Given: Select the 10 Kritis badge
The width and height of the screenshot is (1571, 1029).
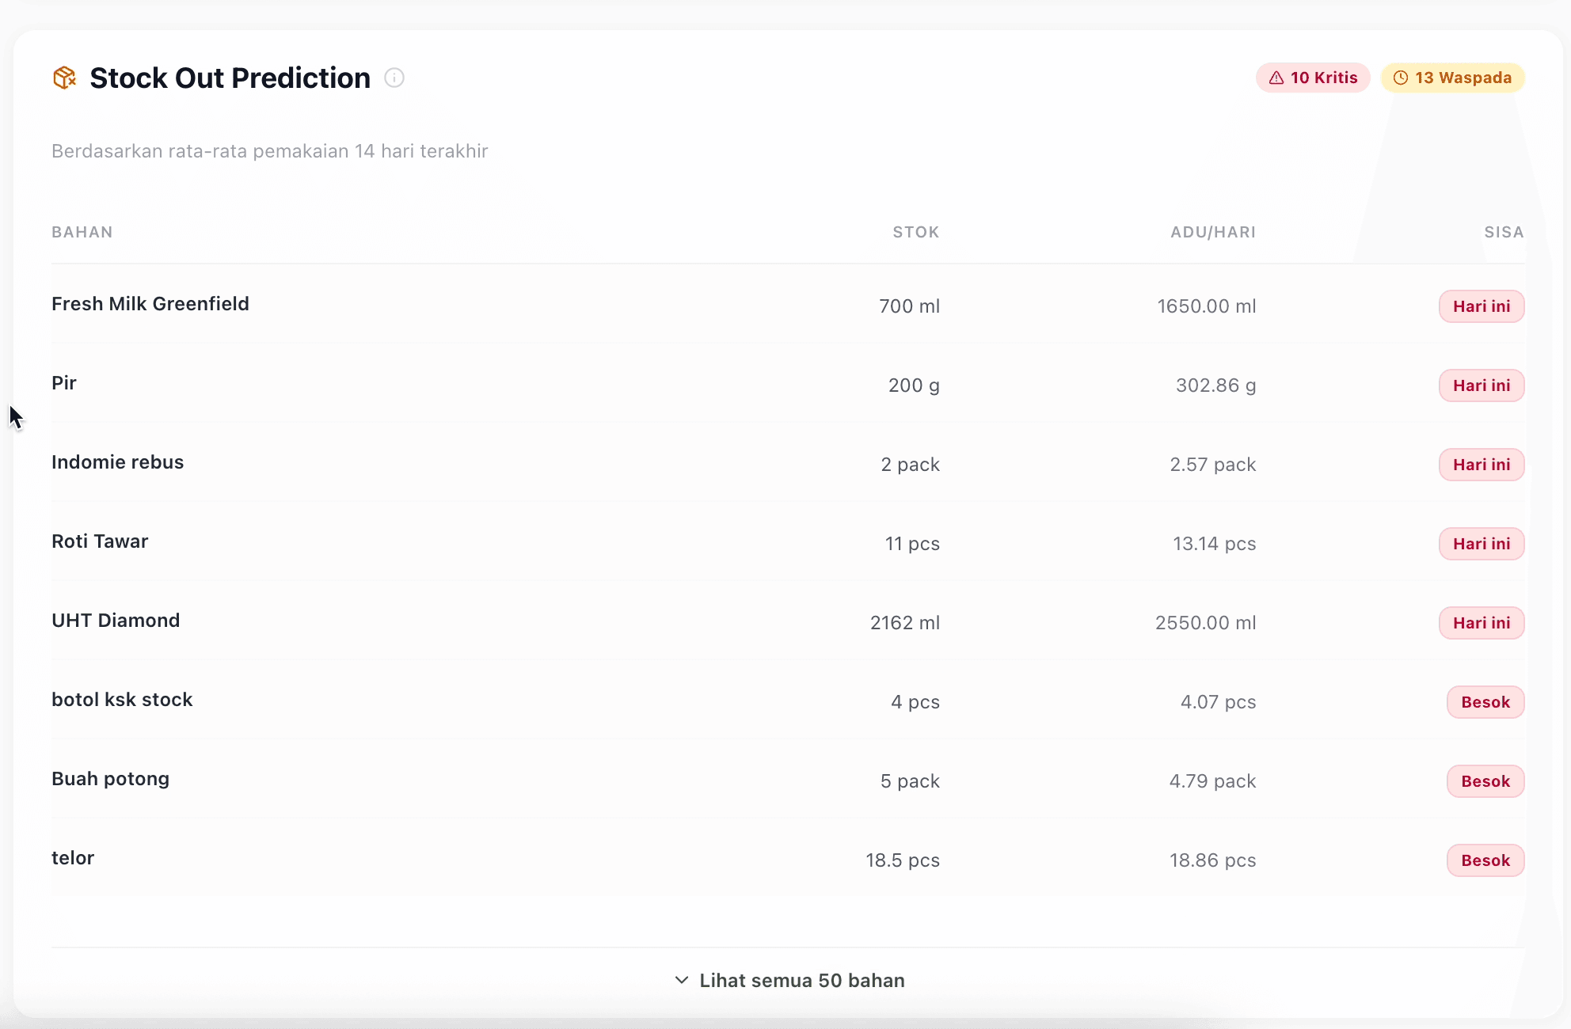Looking at the screenshot, I should pos(1313,78).
